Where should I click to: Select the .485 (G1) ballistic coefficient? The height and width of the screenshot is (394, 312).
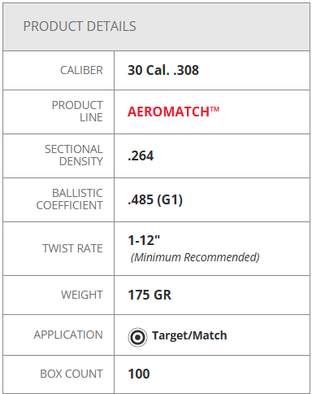click(x=155, y=200)
